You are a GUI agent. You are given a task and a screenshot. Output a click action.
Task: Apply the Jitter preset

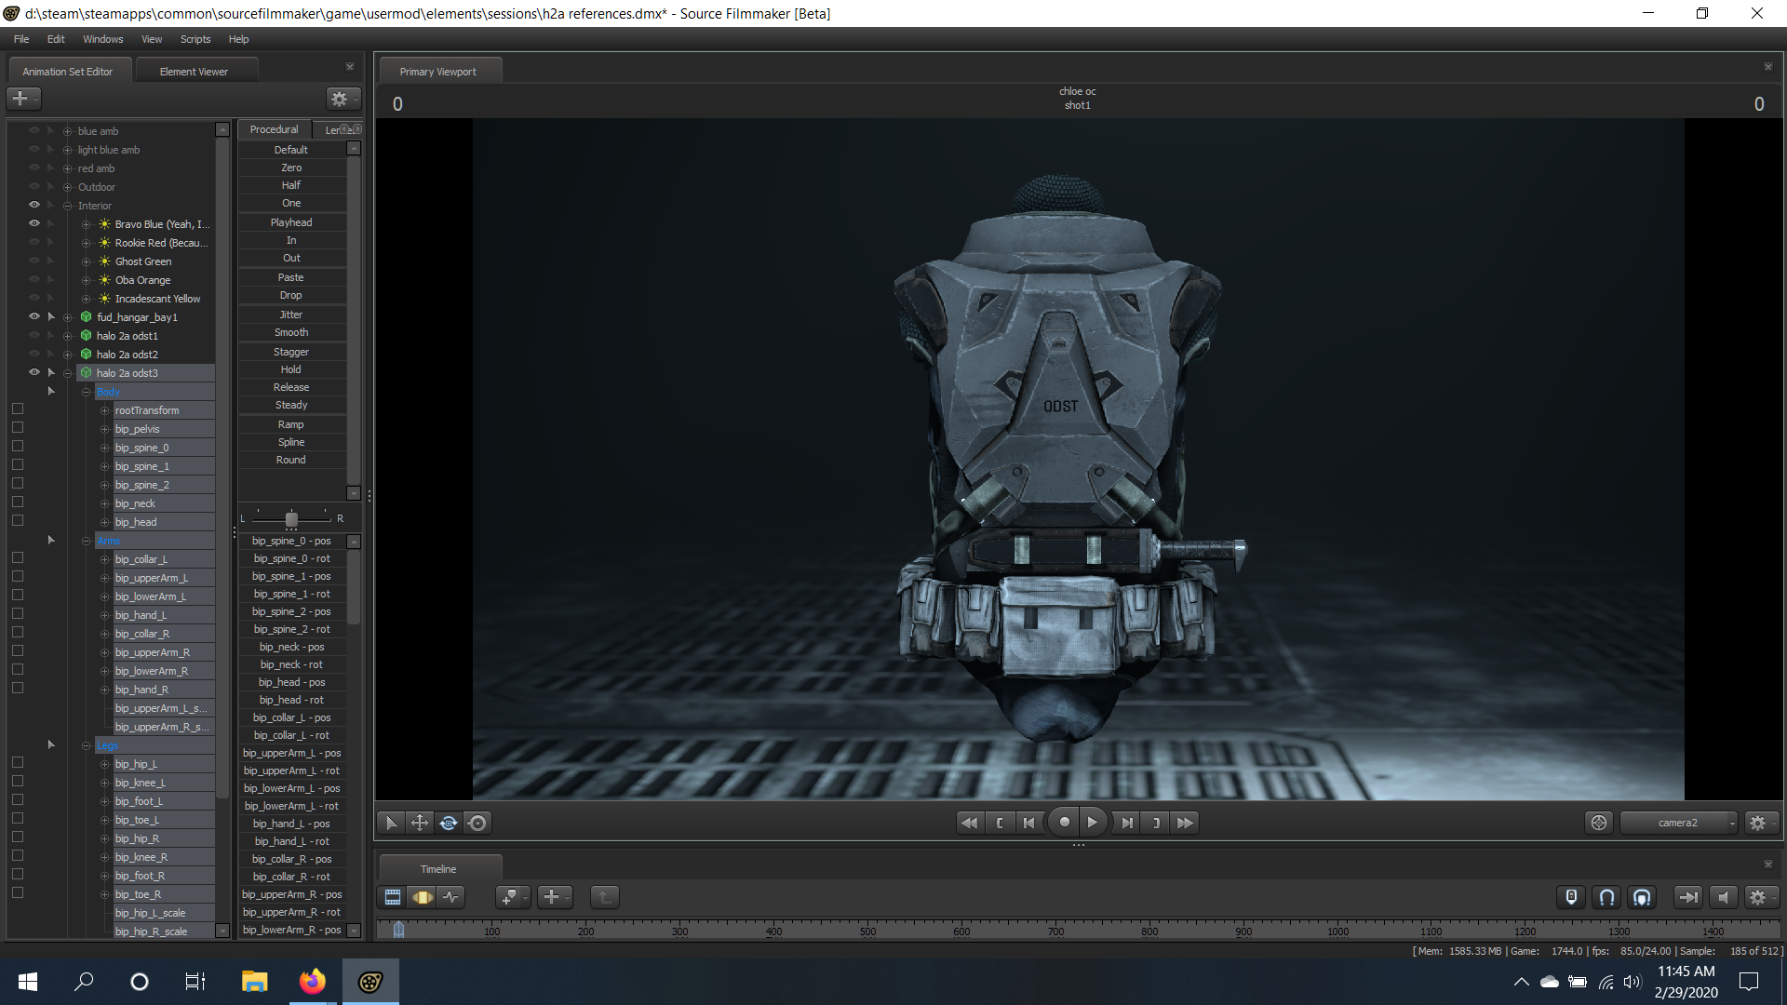(291, 315)
